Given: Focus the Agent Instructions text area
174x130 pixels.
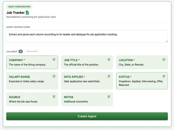Looking at the screenshot, I should click(87, 36).
